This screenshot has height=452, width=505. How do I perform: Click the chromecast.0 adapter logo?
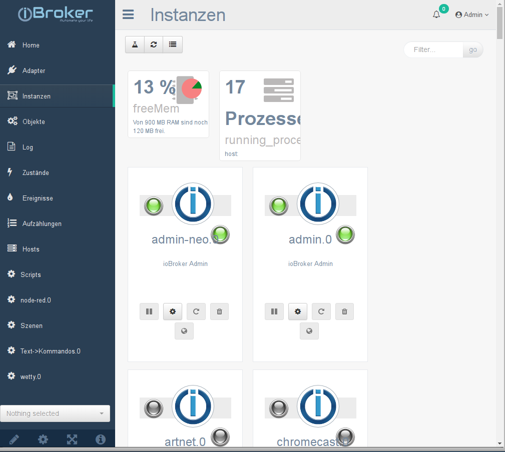click(x=318, y=406)
